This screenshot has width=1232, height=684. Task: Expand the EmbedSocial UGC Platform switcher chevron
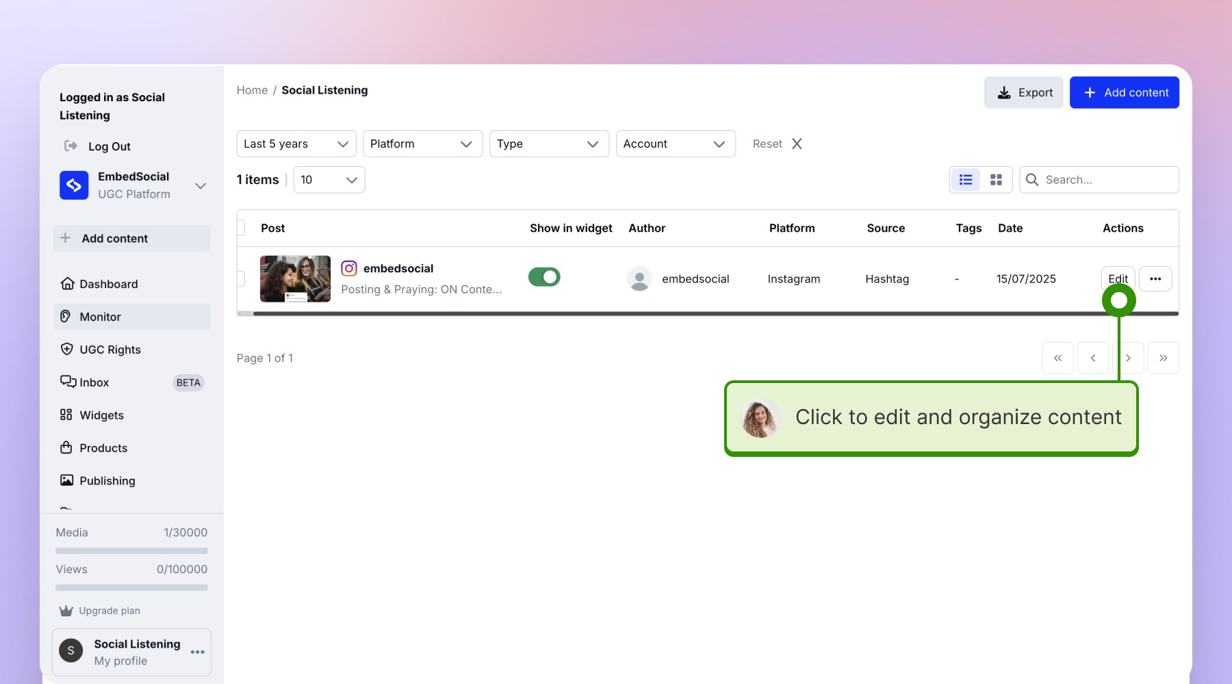click(201, 186)
